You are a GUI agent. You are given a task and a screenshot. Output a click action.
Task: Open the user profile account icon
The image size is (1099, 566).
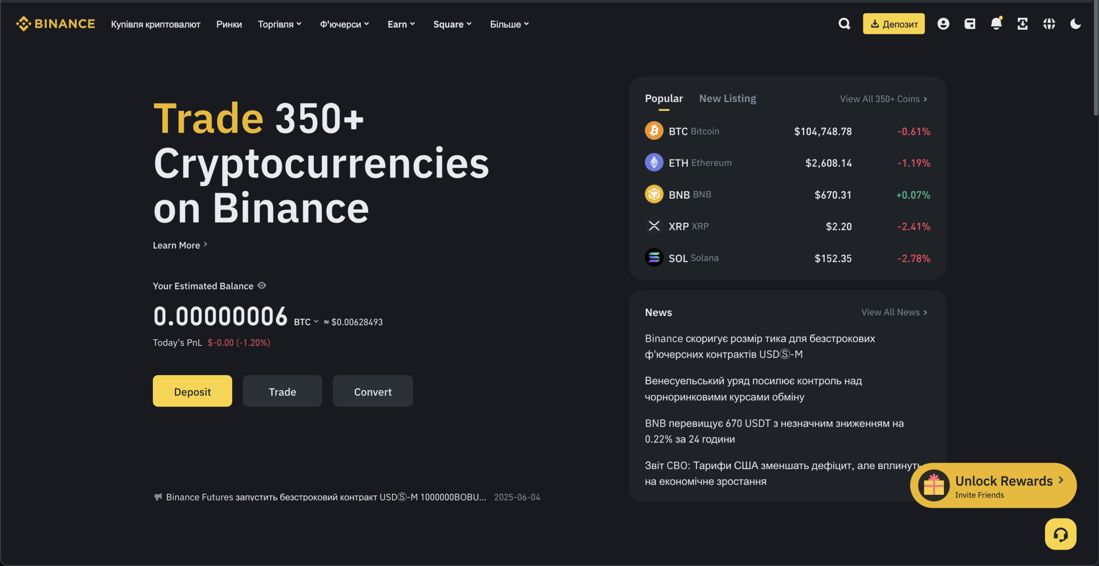tap(943, 24)
